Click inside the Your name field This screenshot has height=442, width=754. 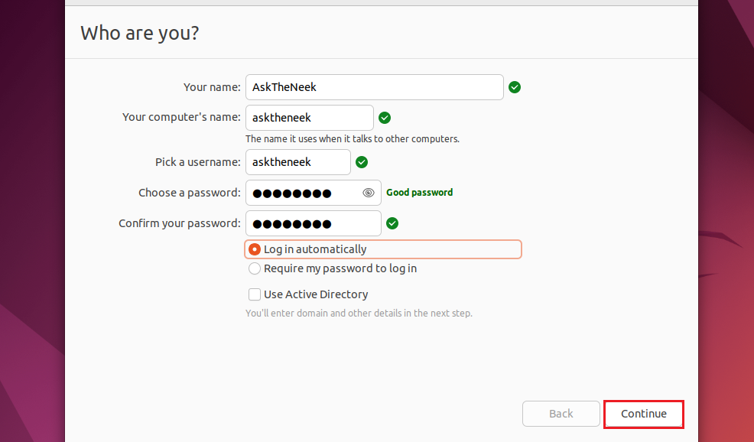(374, 87)
